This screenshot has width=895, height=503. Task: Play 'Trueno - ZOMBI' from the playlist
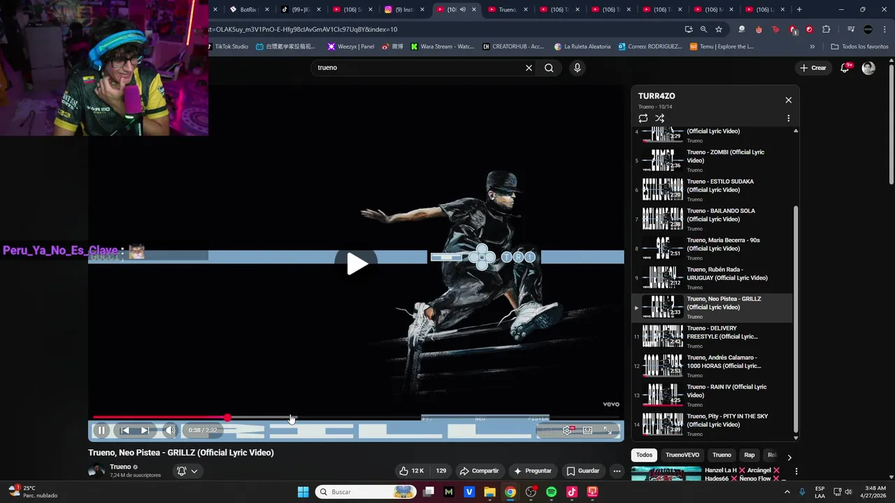point(712,161)
